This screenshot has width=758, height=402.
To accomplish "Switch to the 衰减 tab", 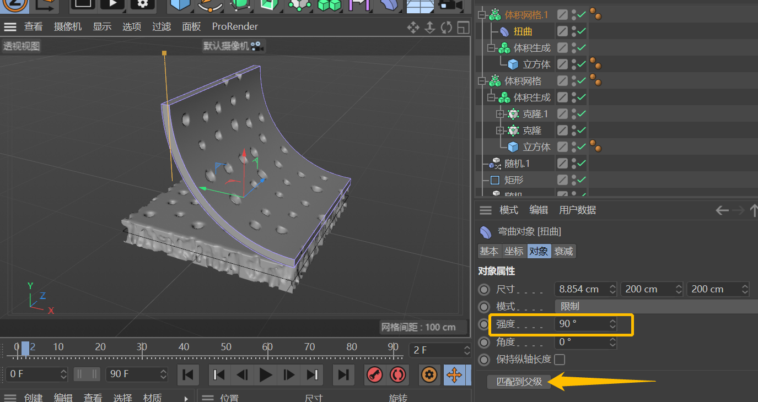I will (x=563, y=251).
